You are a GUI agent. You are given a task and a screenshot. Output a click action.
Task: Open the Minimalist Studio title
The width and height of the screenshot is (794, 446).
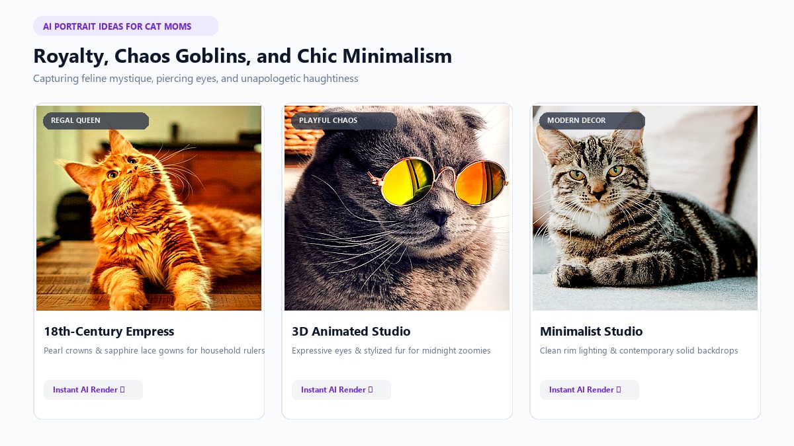(x=592, y=332)
